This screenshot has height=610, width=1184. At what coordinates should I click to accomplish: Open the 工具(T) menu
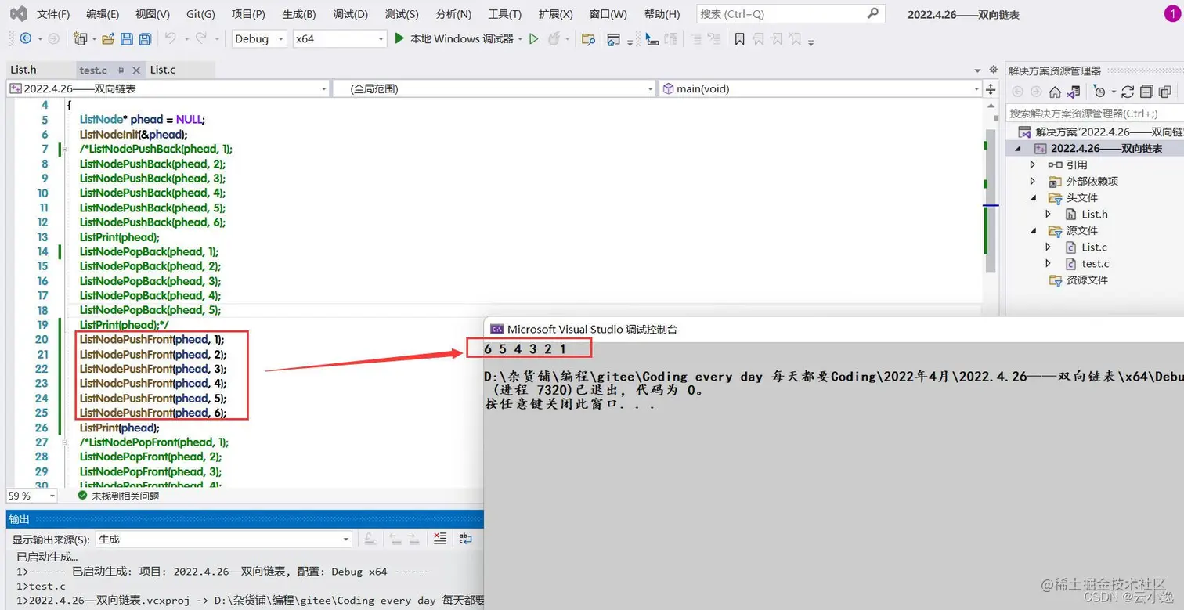pos(504,14)
